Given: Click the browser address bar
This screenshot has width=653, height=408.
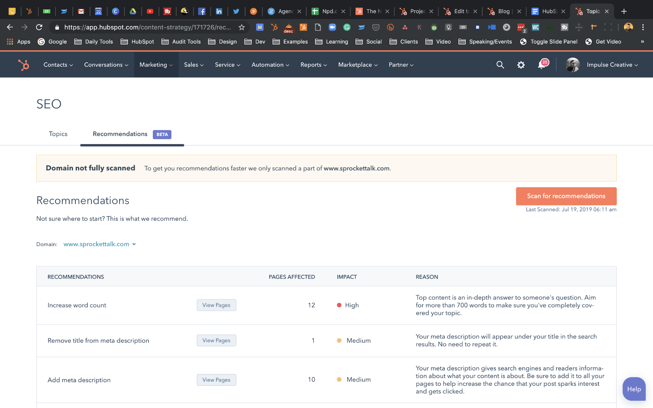Looking at the screenshot, I should point(147,27).
